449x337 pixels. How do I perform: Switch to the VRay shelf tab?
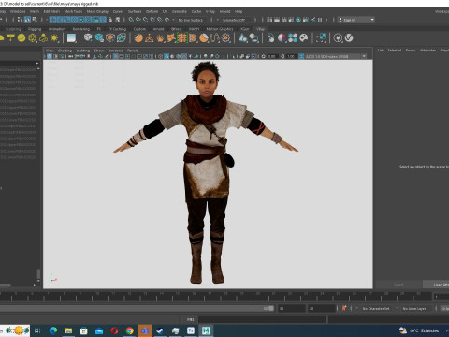click(260, 29)
